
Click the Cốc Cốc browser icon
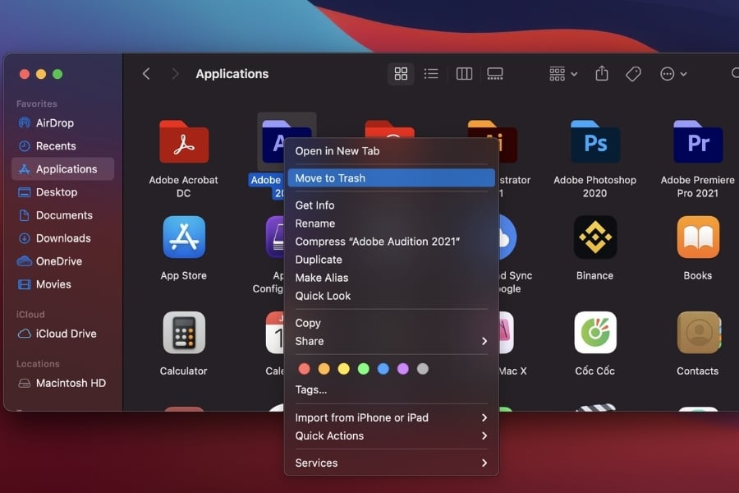point(594,333)
